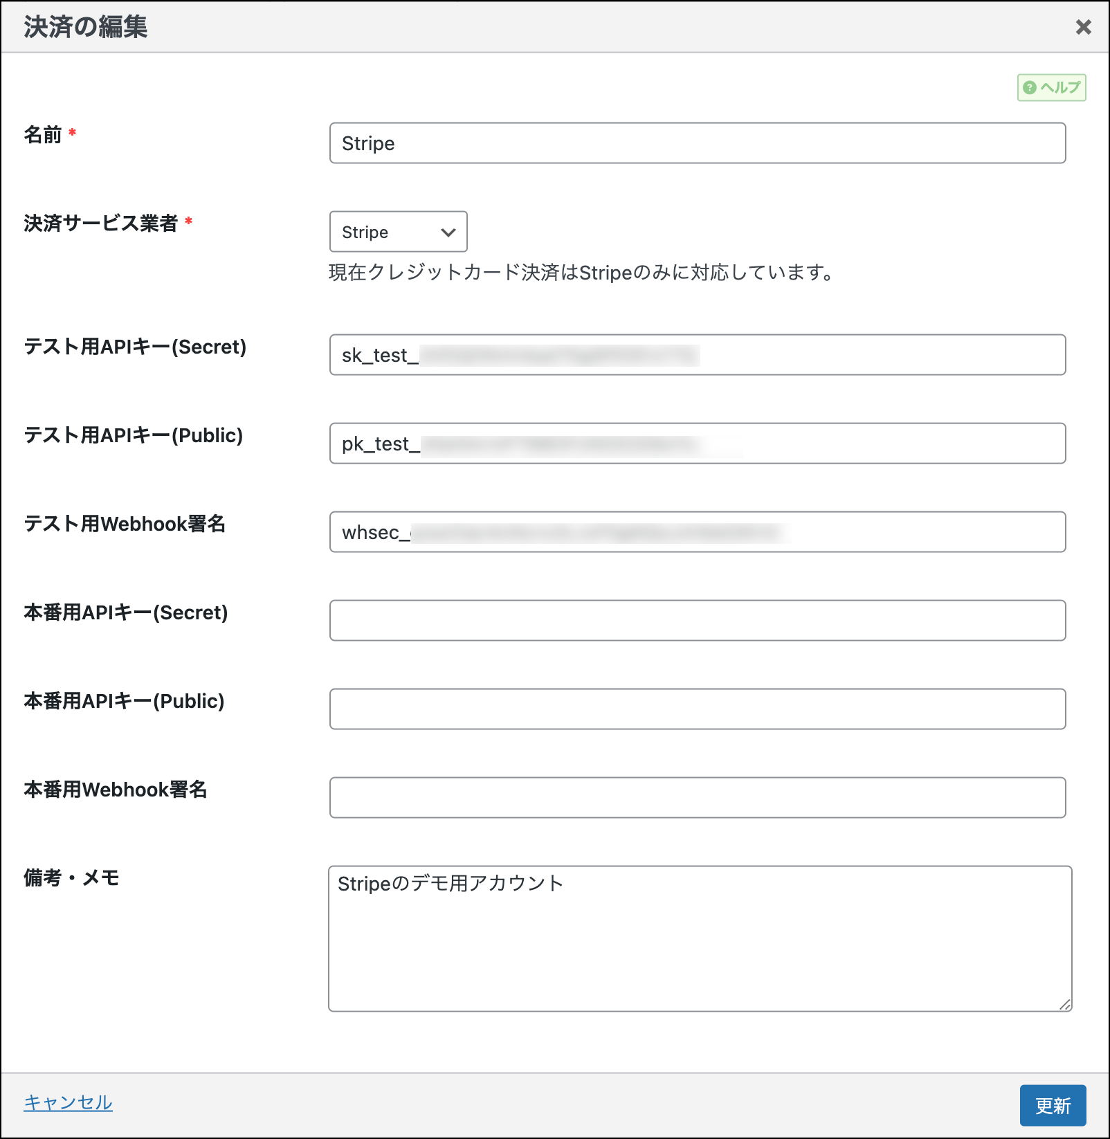Click the キャンセル link
This screenshot has width=1110, height=1139.
click(x=68, y=1102)
